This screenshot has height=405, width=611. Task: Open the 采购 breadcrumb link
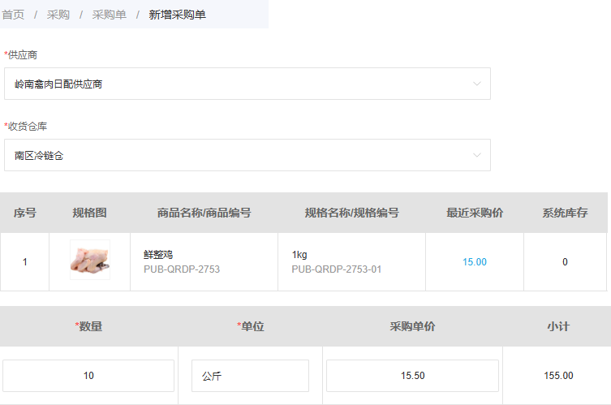[58, 15]
